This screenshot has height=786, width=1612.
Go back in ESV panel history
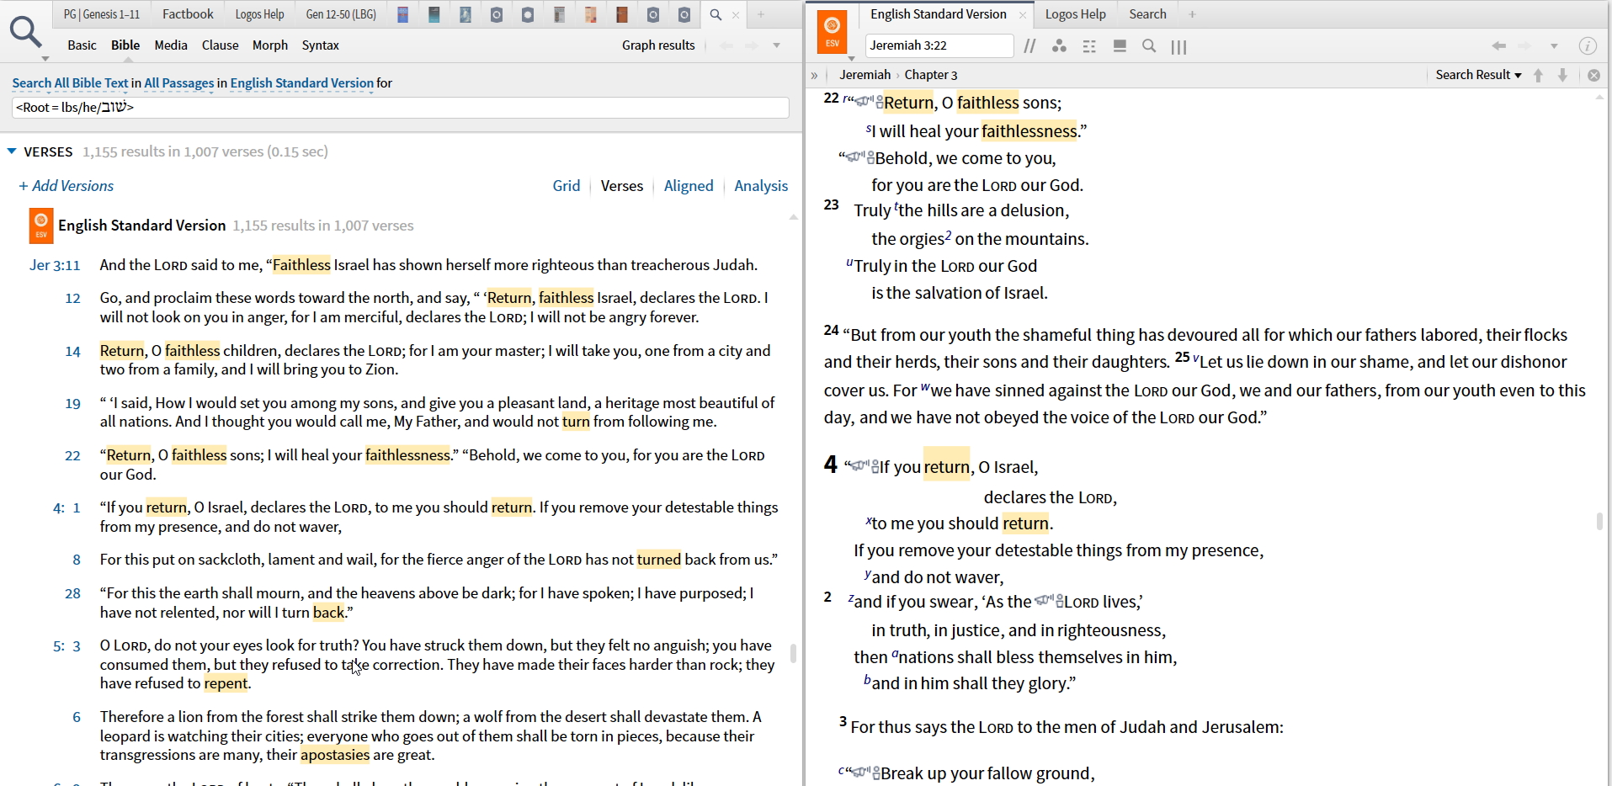pos(1498,46)
